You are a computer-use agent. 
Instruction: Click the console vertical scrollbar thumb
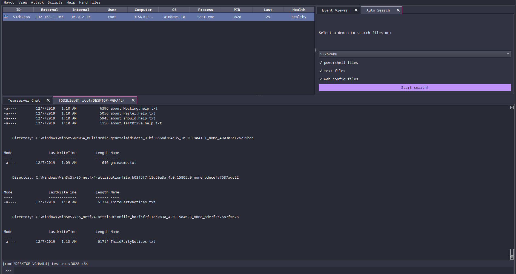512,252
